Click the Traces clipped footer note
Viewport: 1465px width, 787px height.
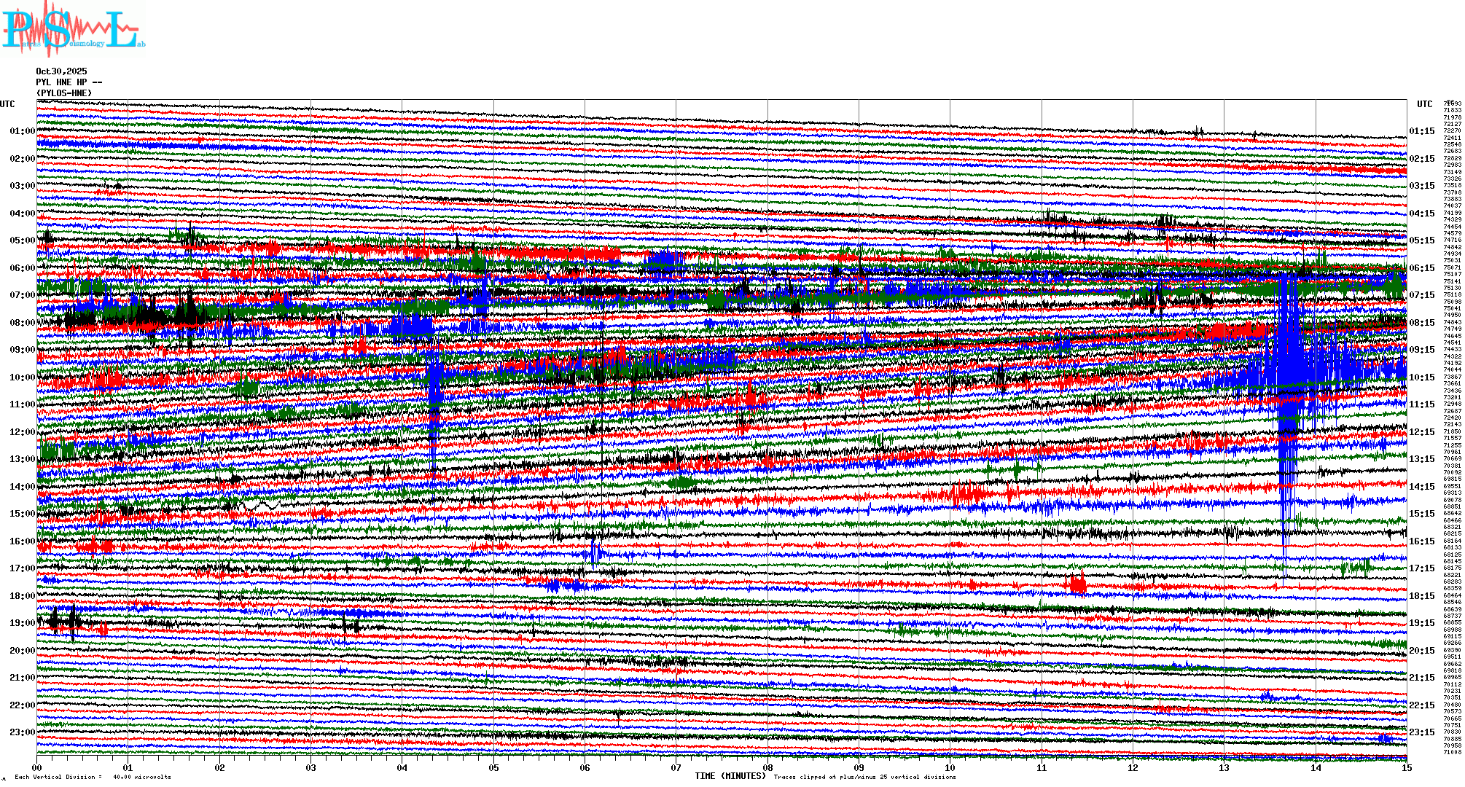tap(864, 777)
